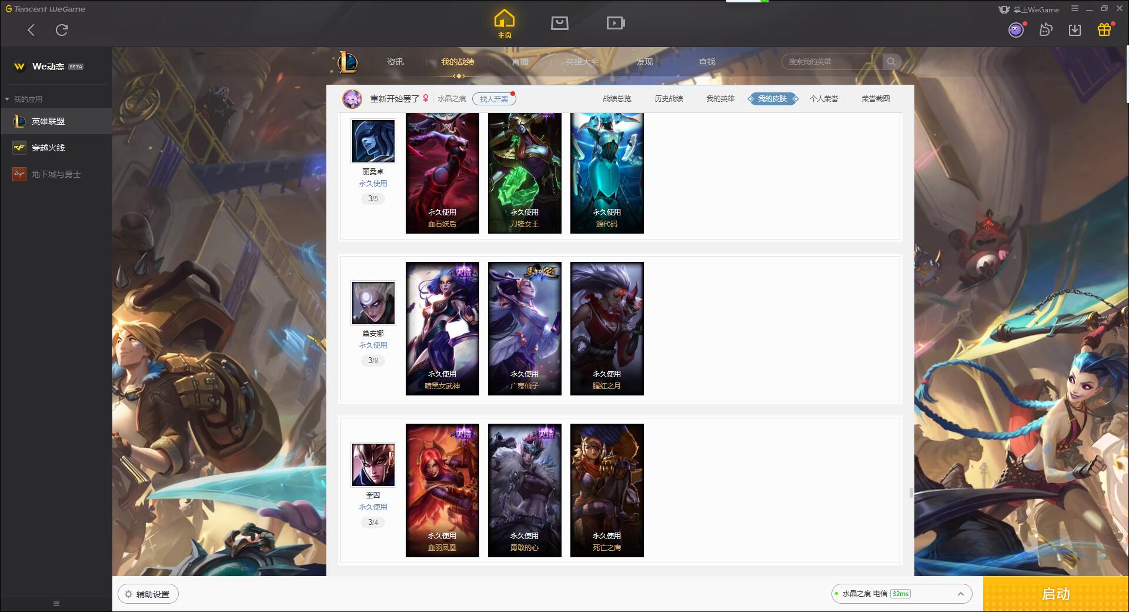Viewport: 1129px width, 612px height.
Task: Switch to 我的英雄 sub-tab
Action: click(720, 99)
